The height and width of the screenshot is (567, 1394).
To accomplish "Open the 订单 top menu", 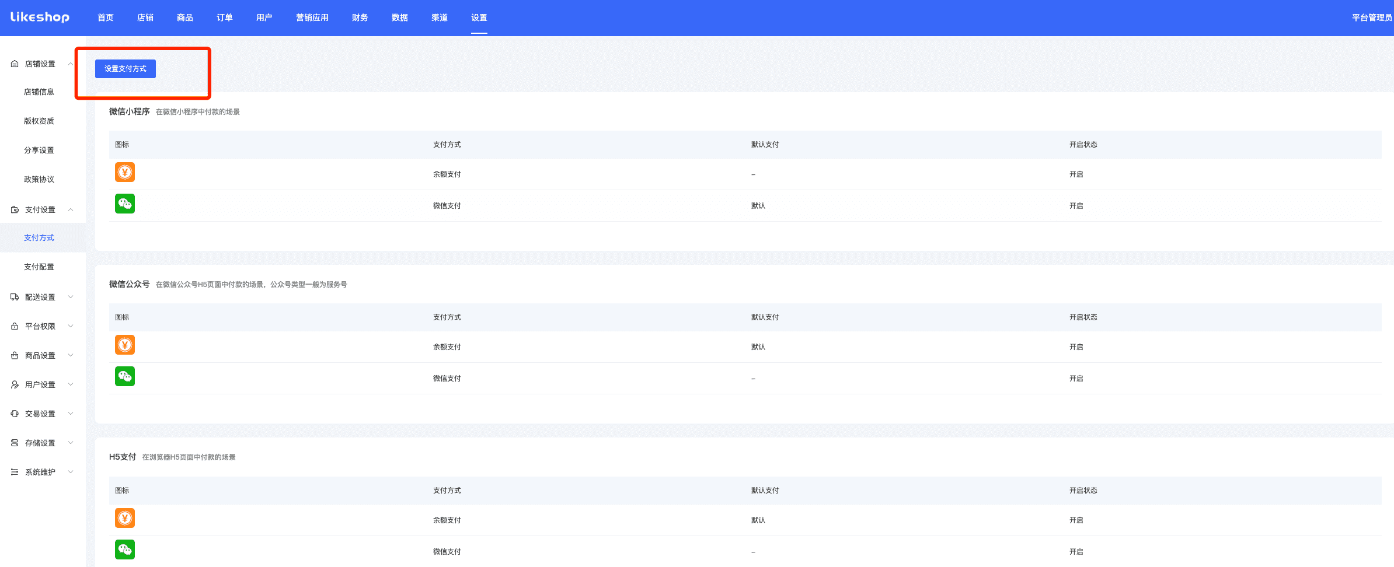I will pos(225,17).
